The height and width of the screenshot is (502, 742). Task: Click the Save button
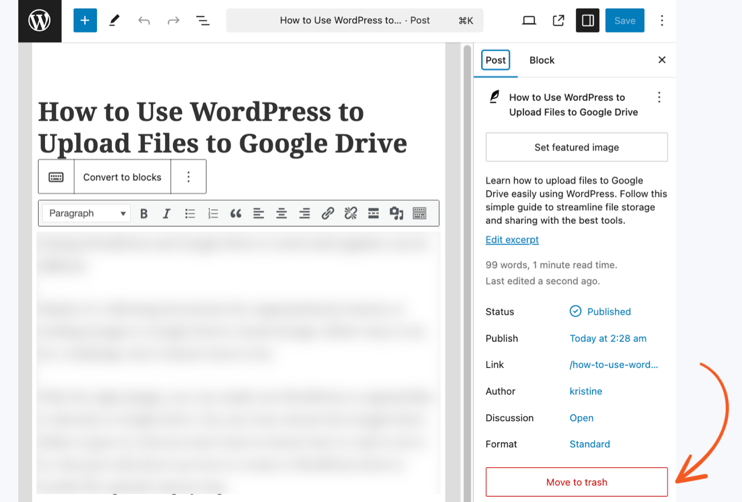coord(625,21)
